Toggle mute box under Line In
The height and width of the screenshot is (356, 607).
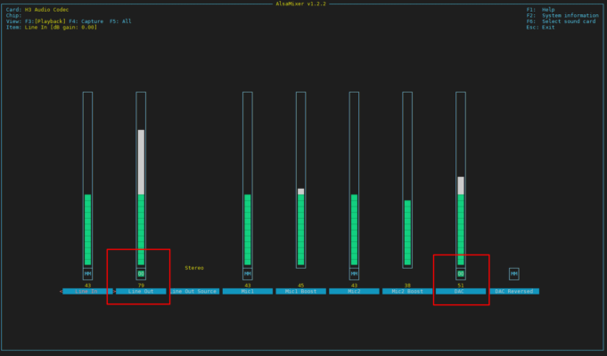(x=88, y=273)
